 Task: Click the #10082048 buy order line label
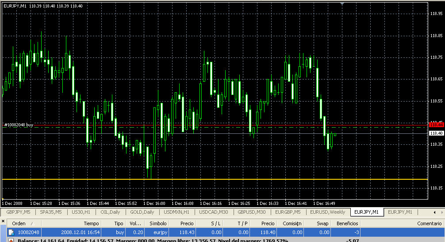tap(19, 125)
